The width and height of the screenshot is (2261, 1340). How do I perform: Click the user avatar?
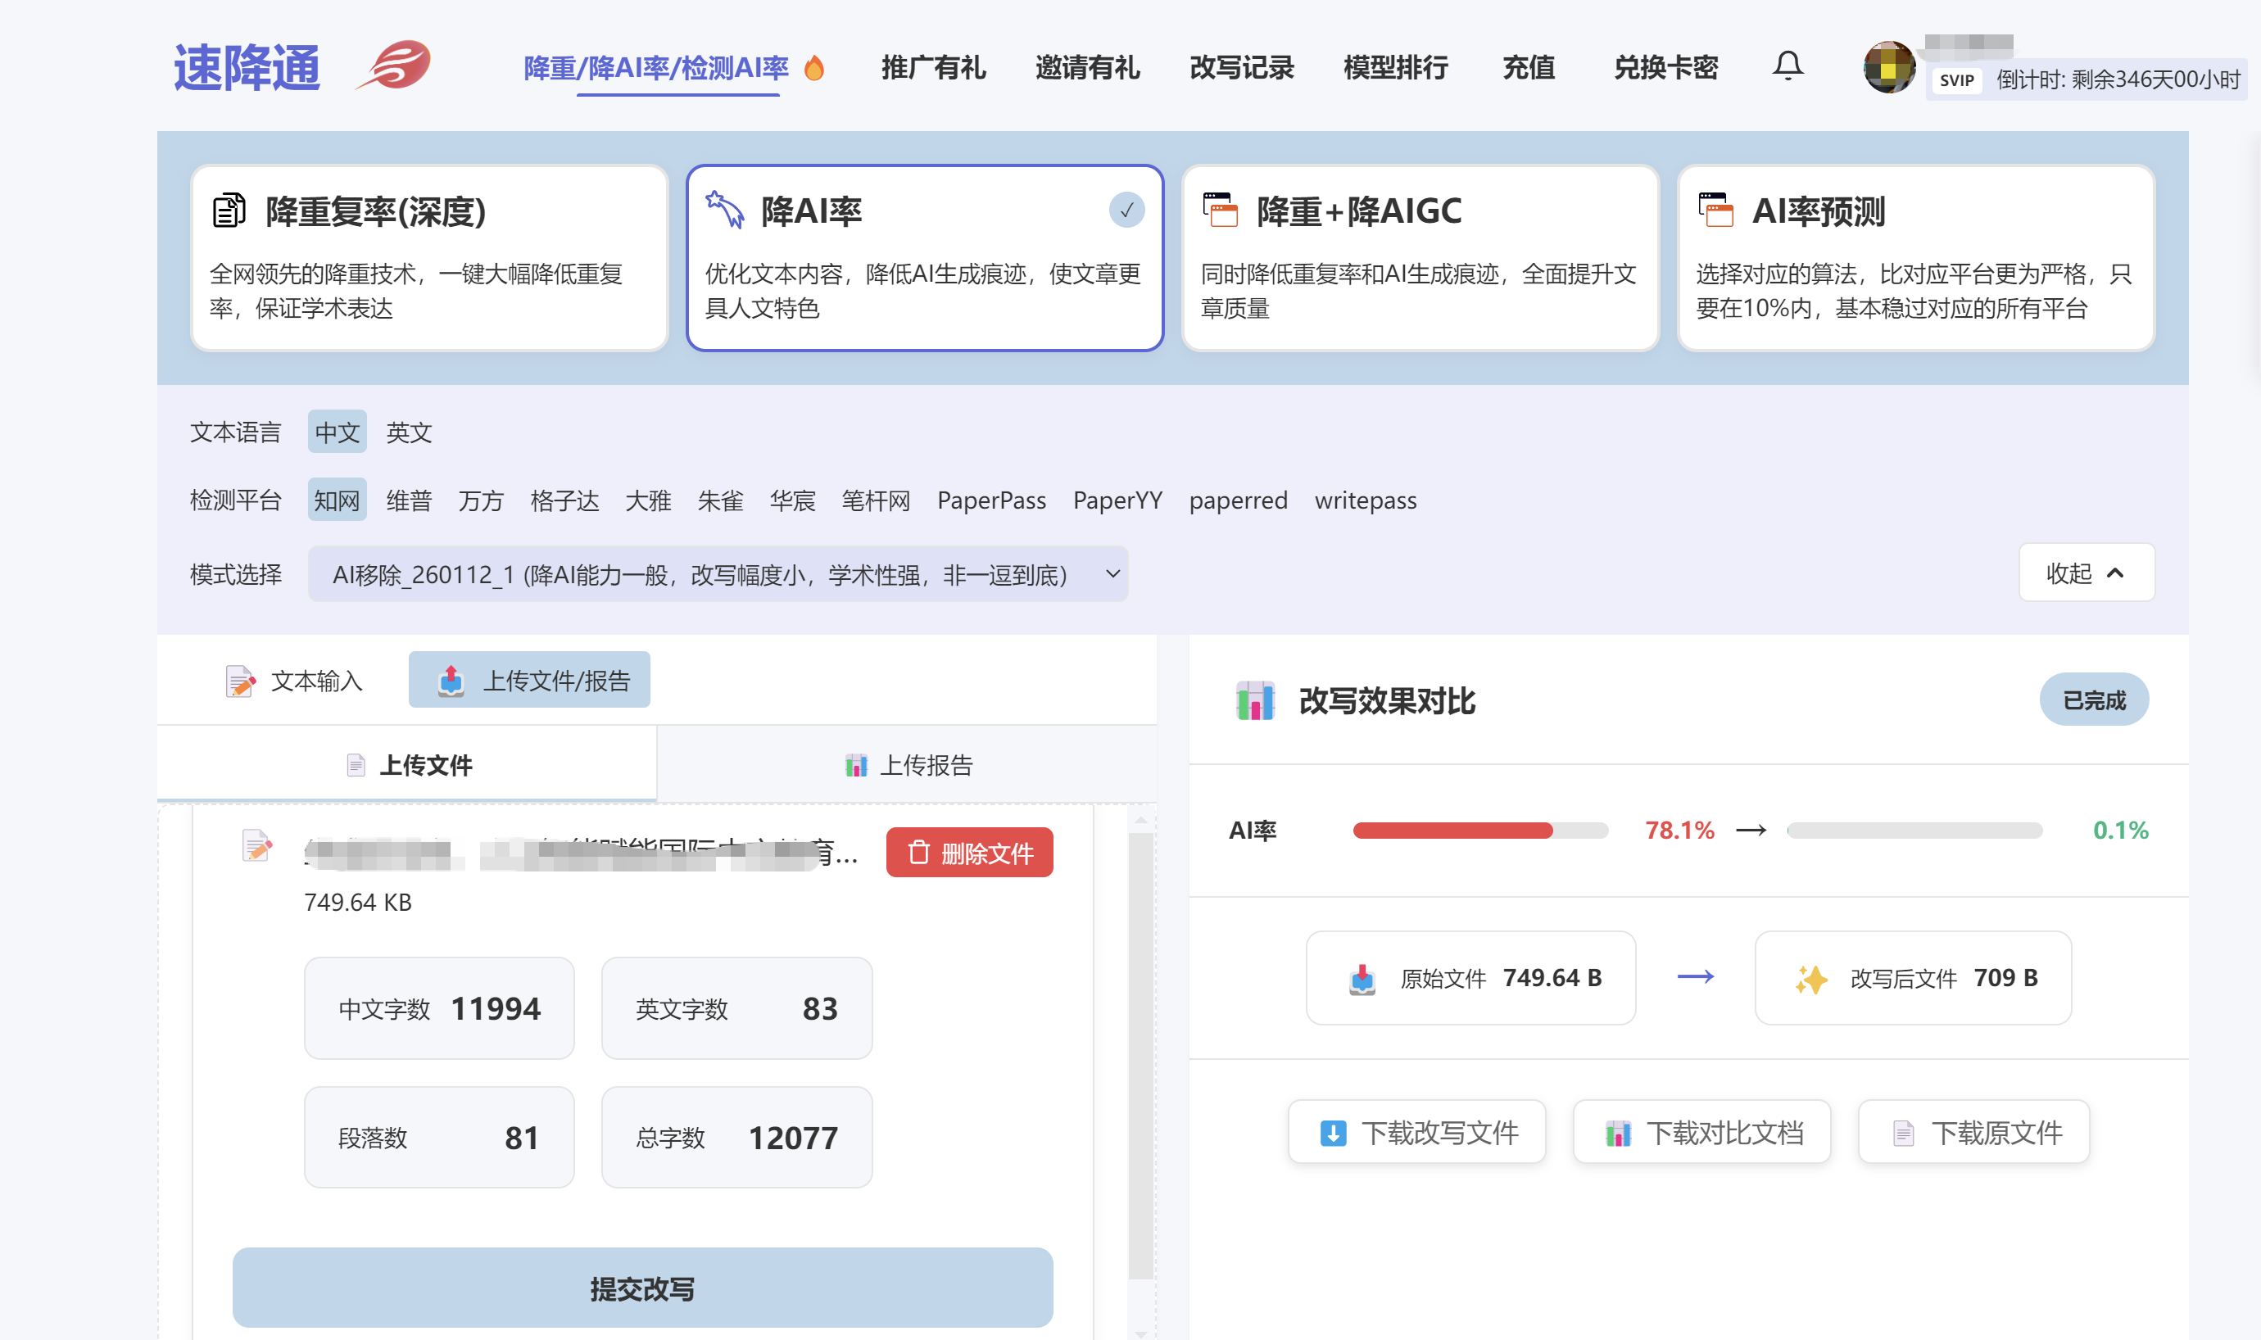tap(1890, 66)
